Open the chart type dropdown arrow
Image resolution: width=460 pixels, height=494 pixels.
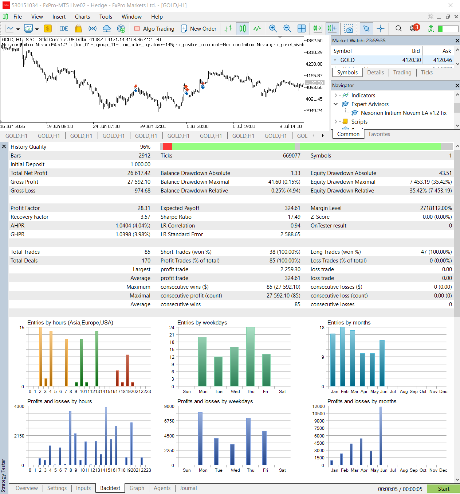point(18,29)
